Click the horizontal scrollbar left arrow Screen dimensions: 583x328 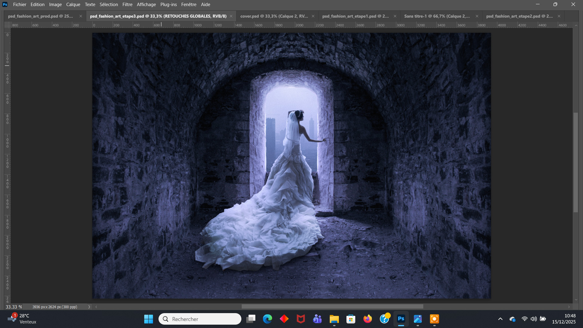coord(96,307)
